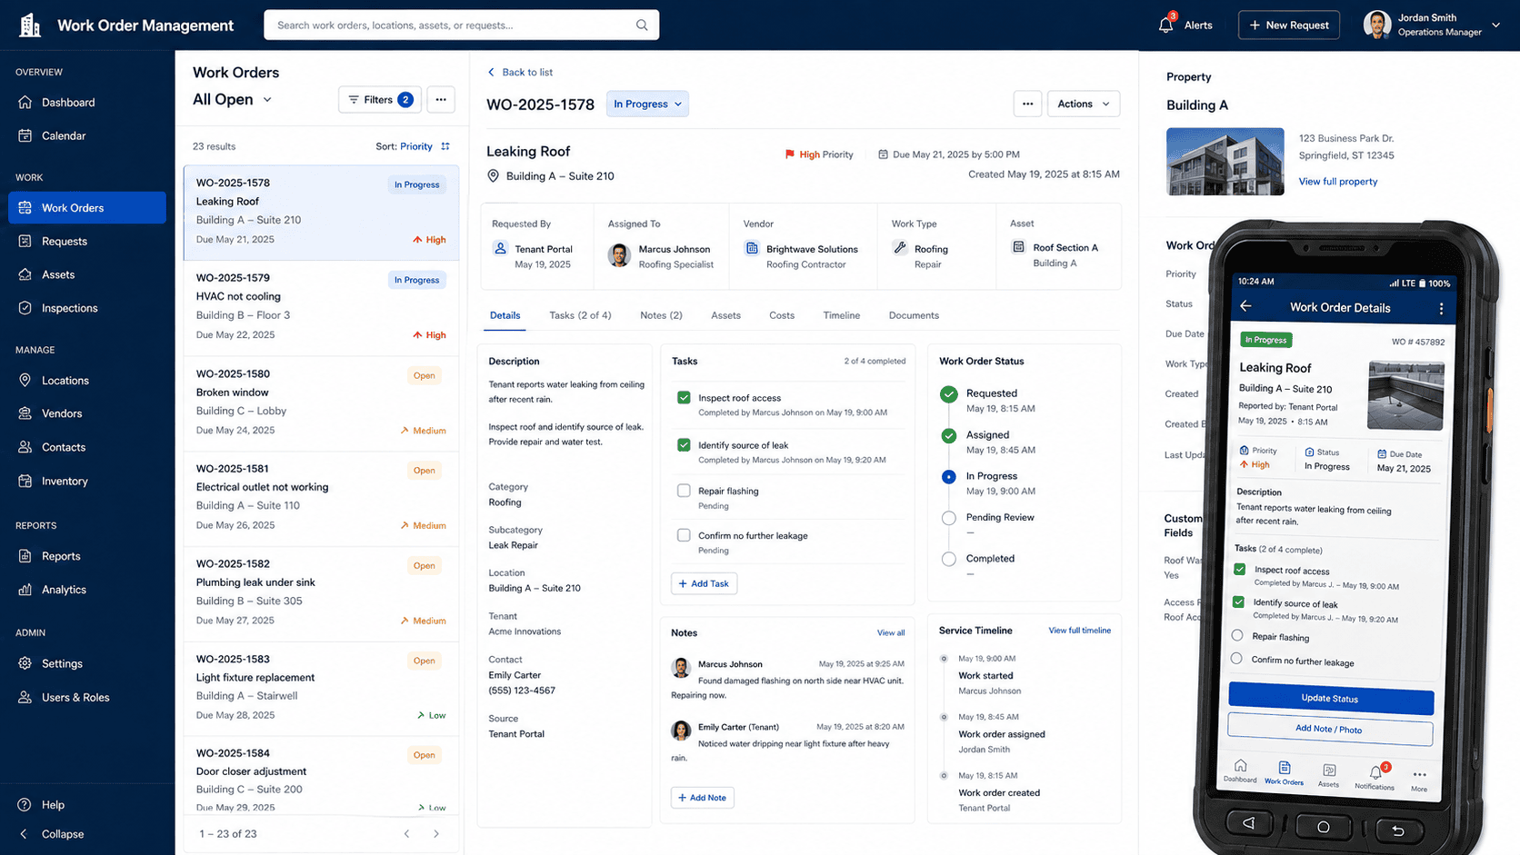Image resolution: width=1520 pixels, height=855 pixels.
Task: Open the Filters button
Action: (x=380, y=100)
